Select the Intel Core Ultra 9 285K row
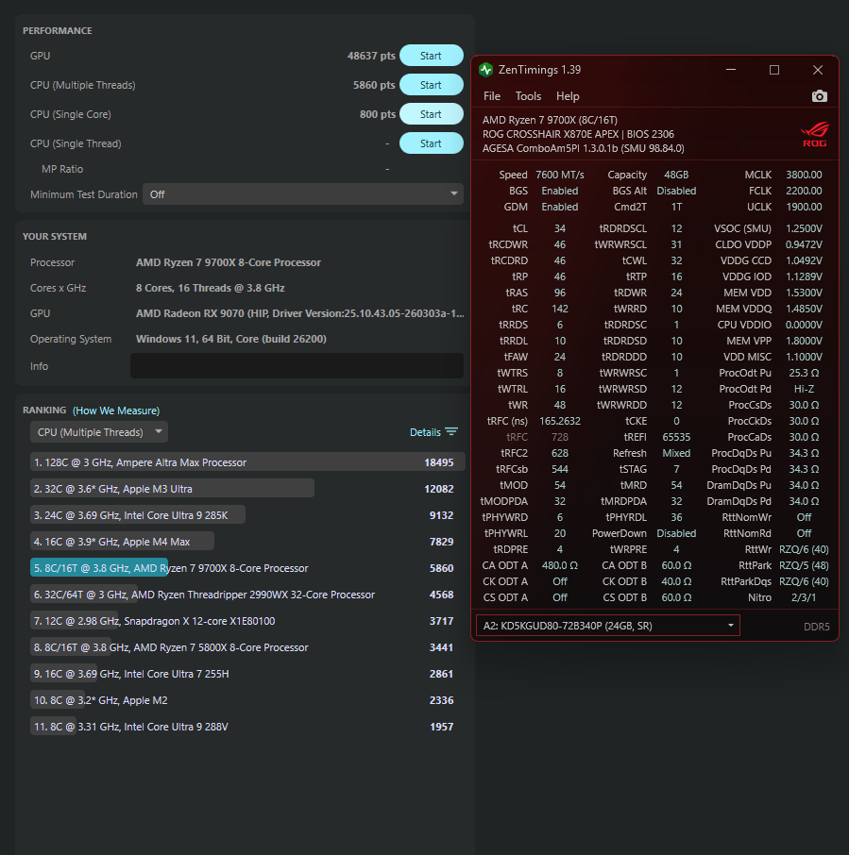849x855 pixels. (247, 515)
